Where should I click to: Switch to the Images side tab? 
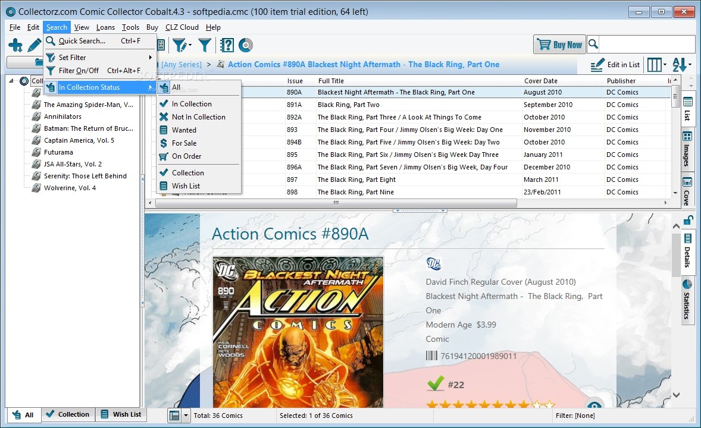click(687, 150)
